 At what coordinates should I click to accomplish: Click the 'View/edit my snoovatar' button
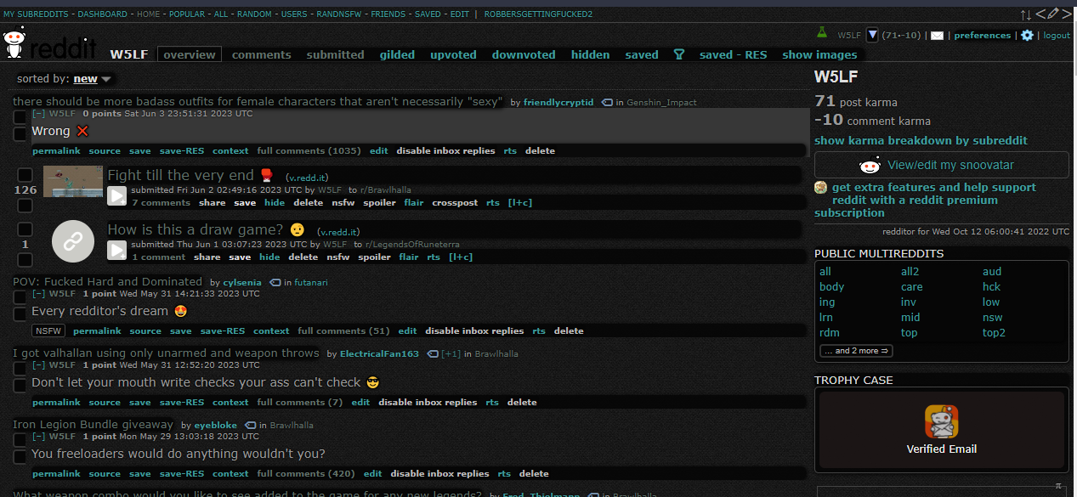942,165
